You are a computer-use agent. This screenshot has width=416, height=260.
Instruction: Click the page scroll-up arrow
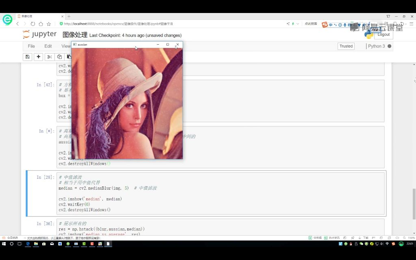(x=414, y=65)
